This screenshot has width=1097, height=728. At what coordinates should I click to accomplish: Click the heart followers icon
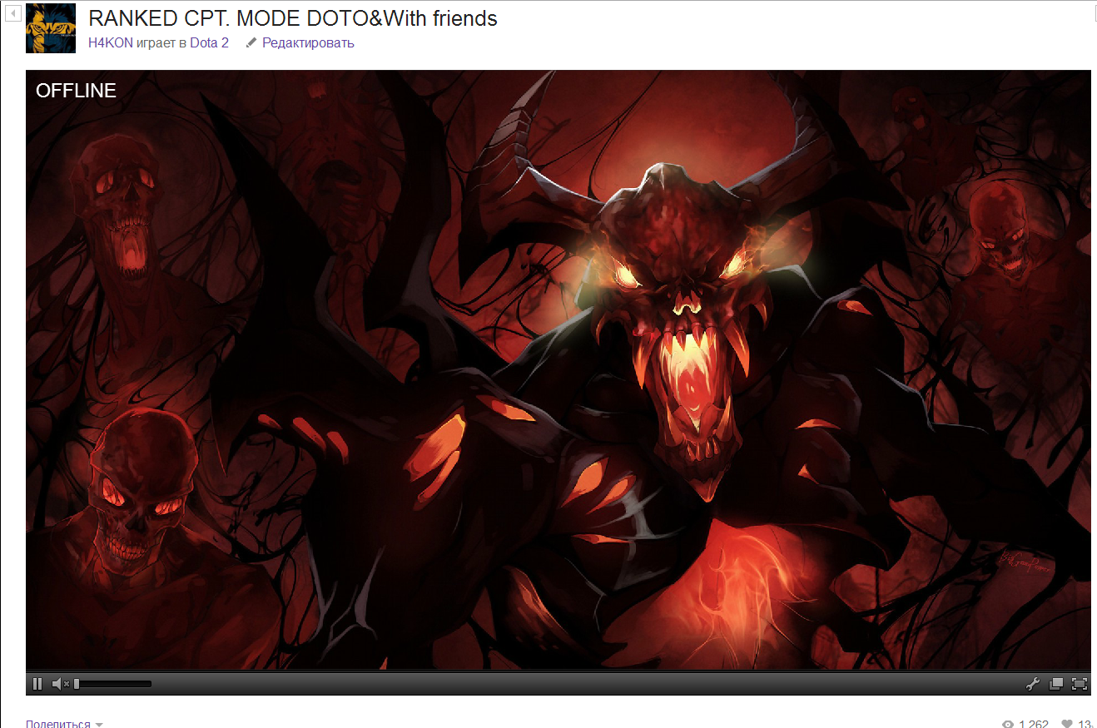1067,724
